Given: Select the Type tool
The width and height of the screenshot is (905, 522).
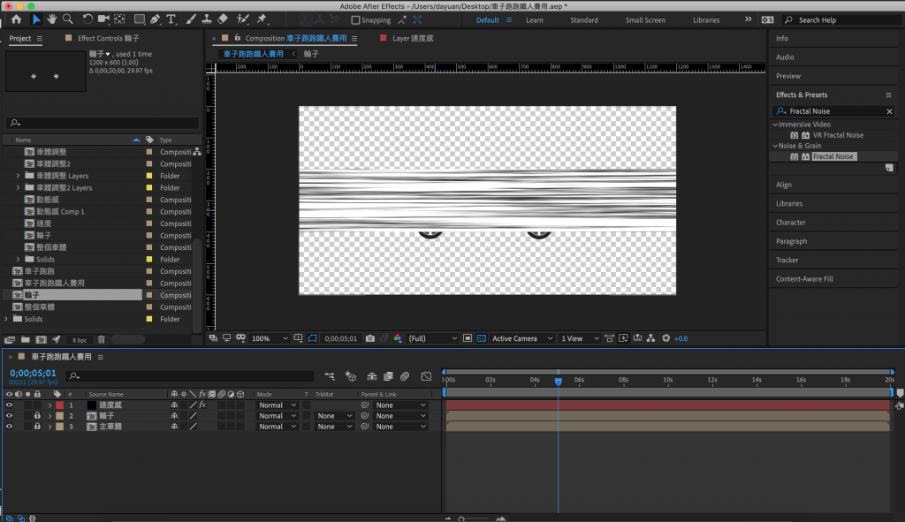Looking at the screenshot, I should point(171,19).
